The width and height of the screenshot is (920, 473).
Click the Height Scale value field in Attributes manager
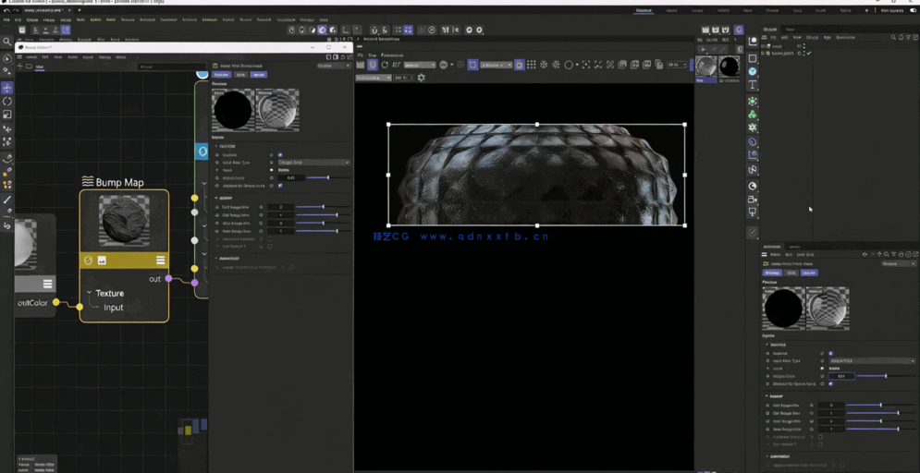tap(841, 376)
